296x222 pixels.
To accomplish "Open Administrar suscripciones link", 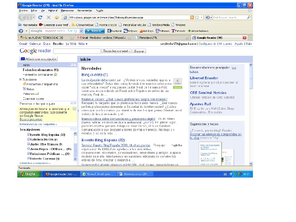I will tap(35, 163).
